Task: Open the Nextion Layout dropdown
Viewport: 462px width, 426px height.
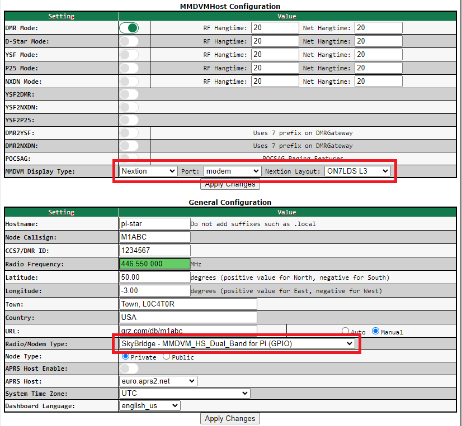Action: (357, 171)
